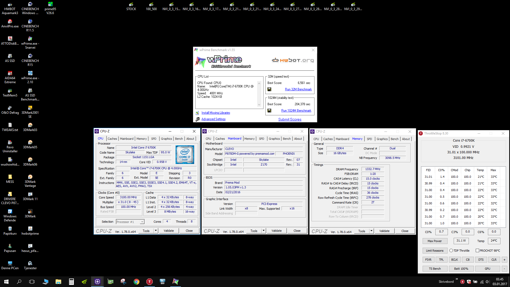Toggle the PROCHOT 98°C checkbox
Screen dimensions: 510x287
coord(477,251)
